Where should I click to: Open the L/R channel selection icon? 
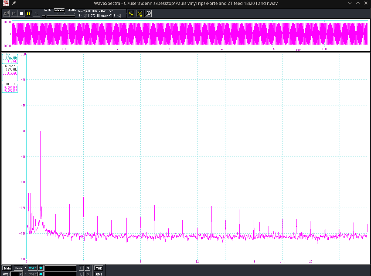tap(131, 14)
